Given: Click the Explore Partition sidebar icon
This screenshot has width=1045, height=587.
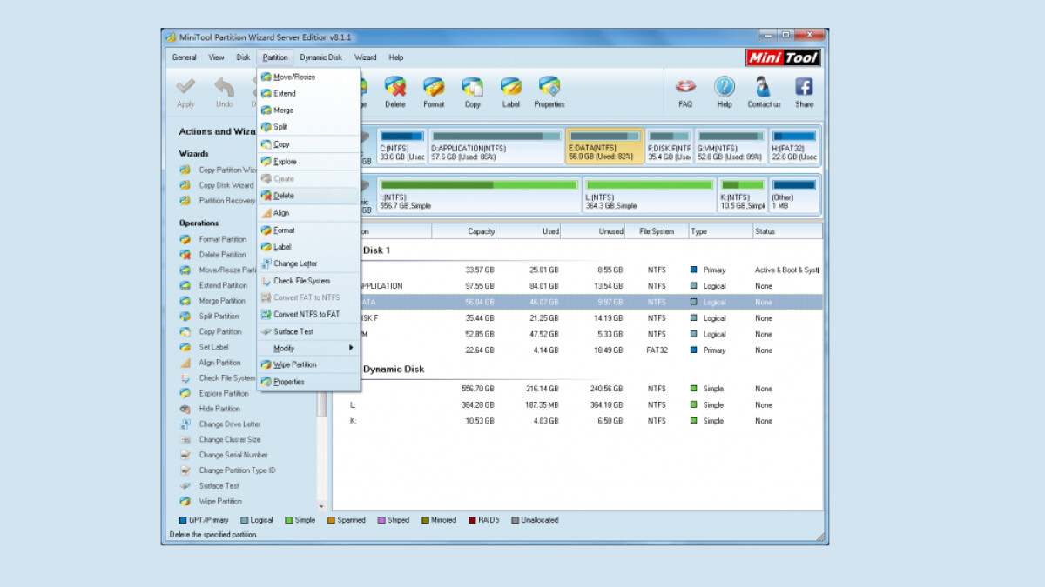Looking at the screenshot, I should 185,393.
